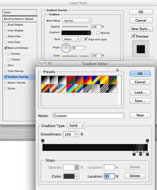Click the Scale slider handle
The height and width of the screenshot is (190, 157).
click(x=79, y=56)
